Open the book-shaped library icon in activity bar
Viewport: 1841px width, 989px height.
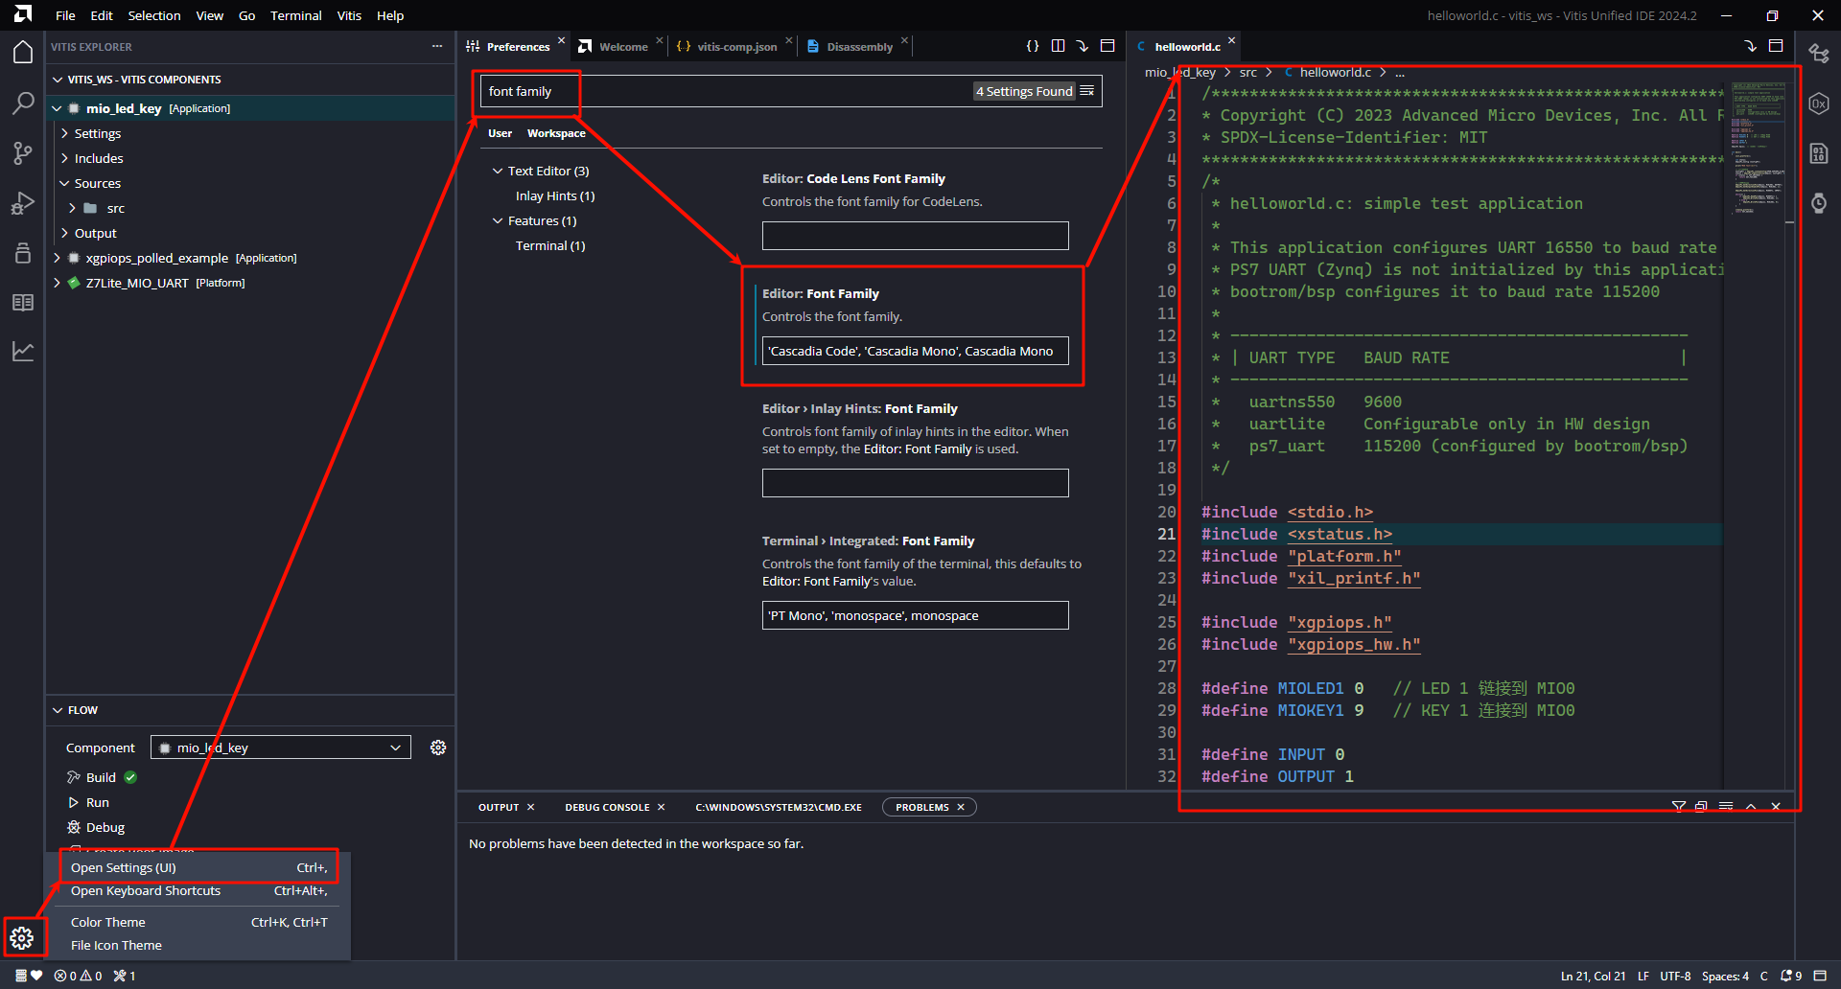pos(23,302)
